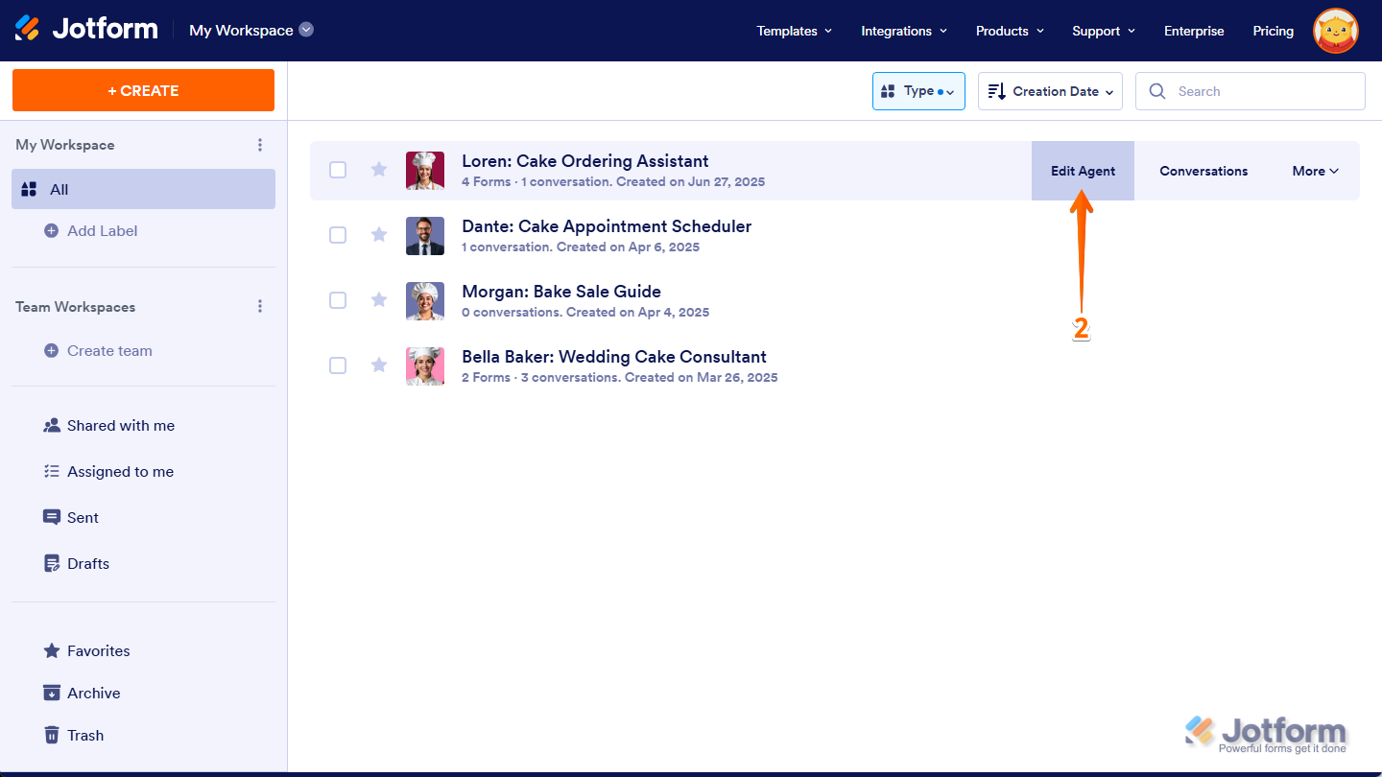This screenshot has width=1382, height=777.
Task: Select the Loren Cake Ordering Assistant checkbox
Action: click(338, 170)
